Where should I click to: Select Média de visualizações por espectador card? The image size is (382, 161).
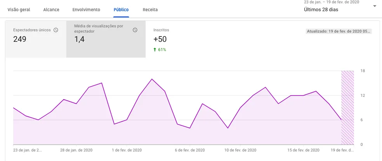[x=106, y=39]
